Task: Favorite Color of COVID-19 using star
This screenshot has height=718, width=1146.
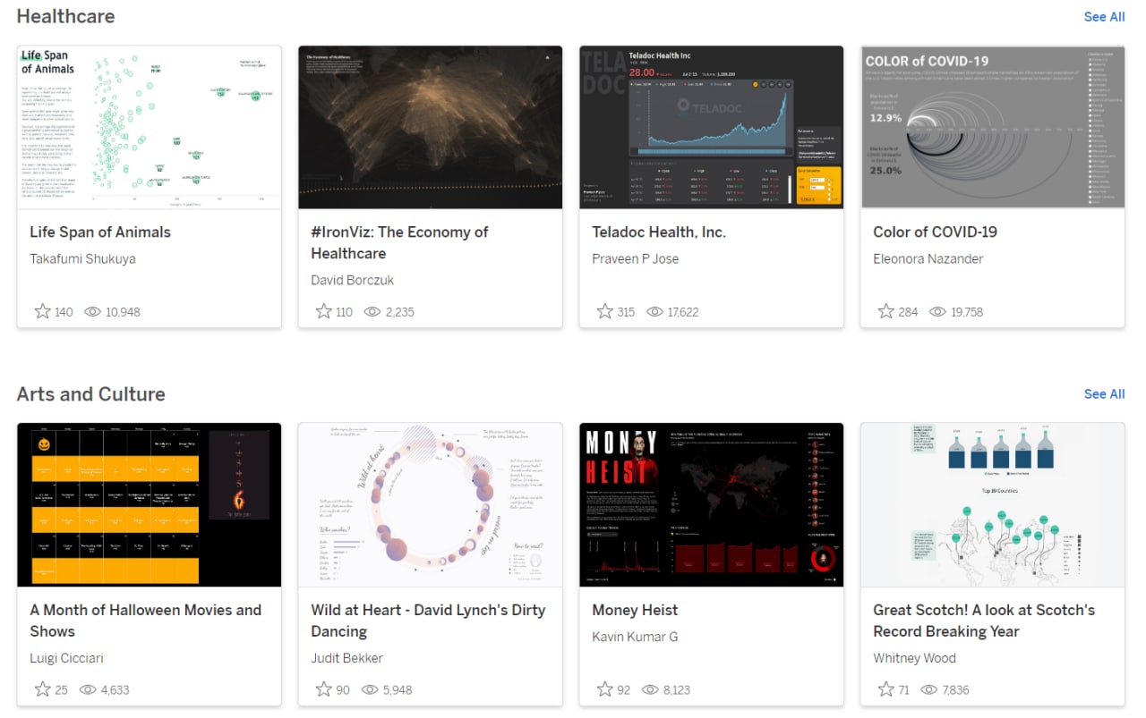Action: tap(885, 311)
